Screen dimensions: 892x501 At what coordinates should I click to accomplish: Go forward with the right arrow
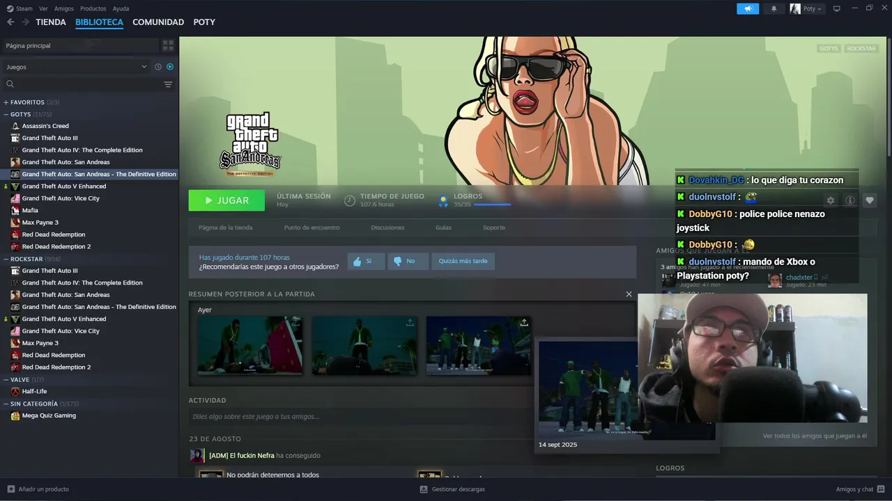pyautogui.click(x=25, y=22)
